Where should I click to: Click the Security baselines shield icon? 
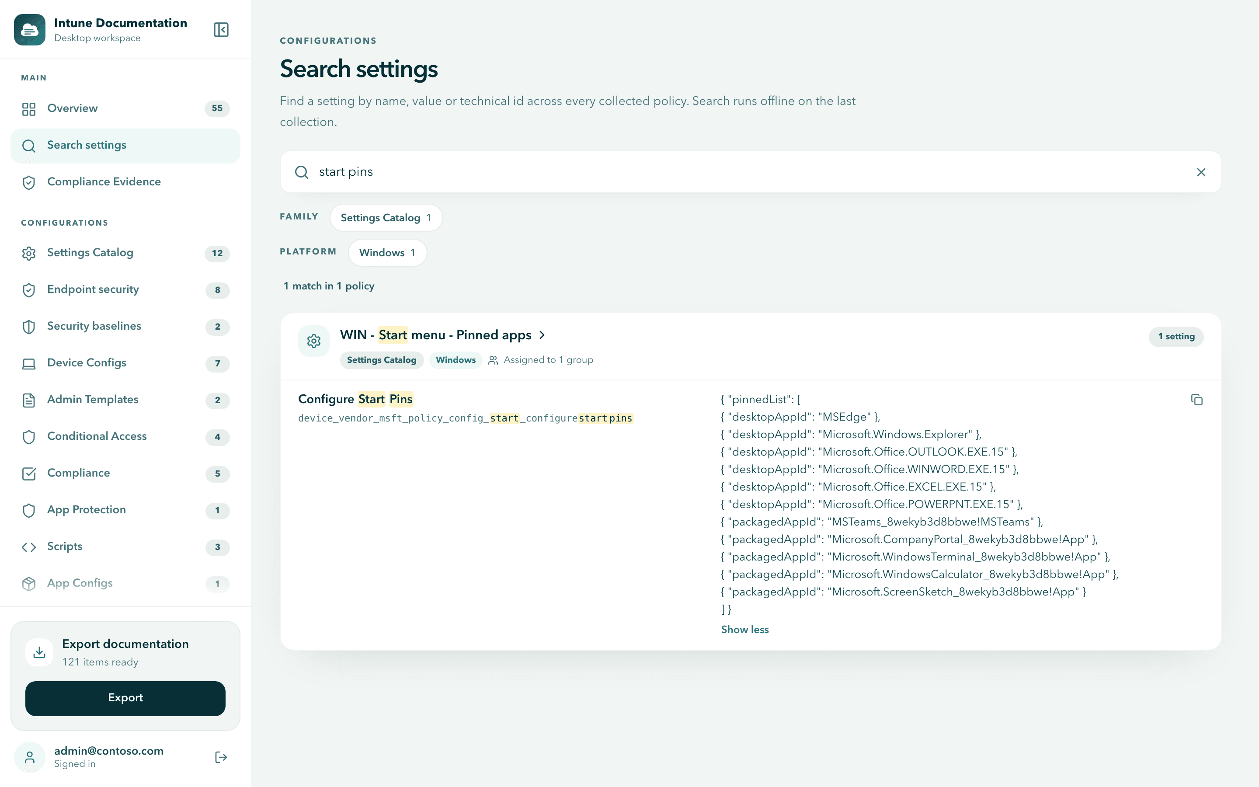(29, 326)
